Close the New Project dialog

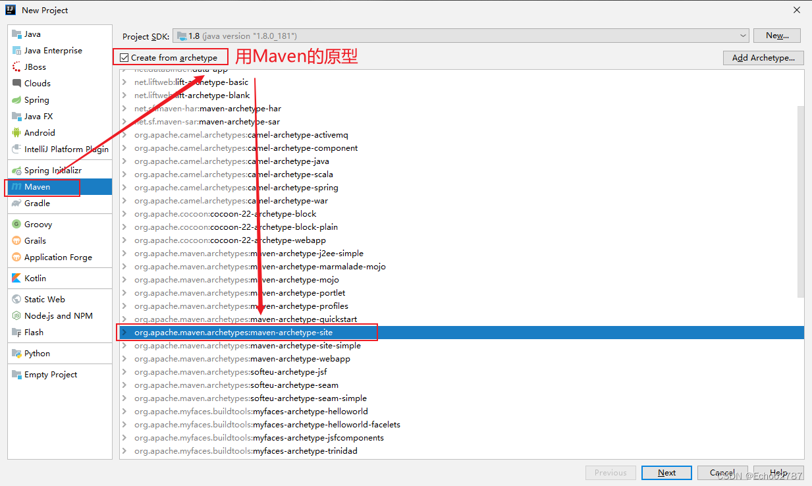coord(797,10)
